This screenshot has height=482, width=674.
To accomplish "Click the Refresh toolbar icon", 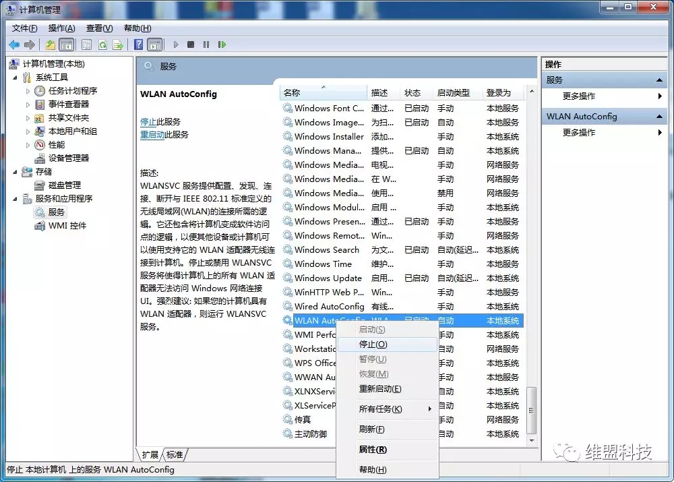I will [102, 44].
